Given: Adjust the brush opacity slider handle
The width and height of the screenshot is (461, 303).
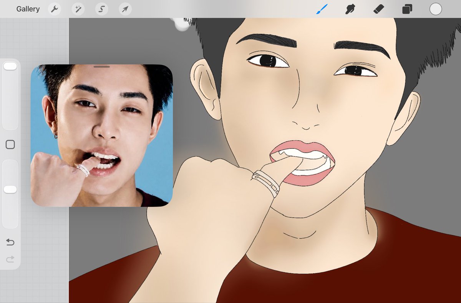Looking at the screenshot, I should pyautogui.click(x=10, y=190).
